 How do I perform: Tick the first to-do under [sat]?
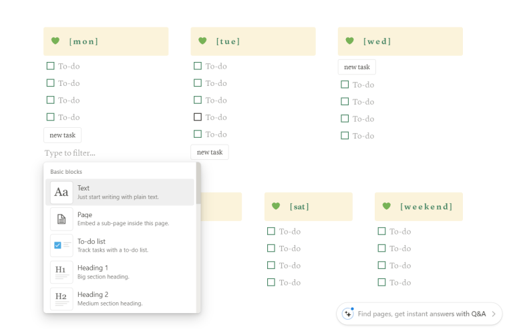tap(271, 231)
